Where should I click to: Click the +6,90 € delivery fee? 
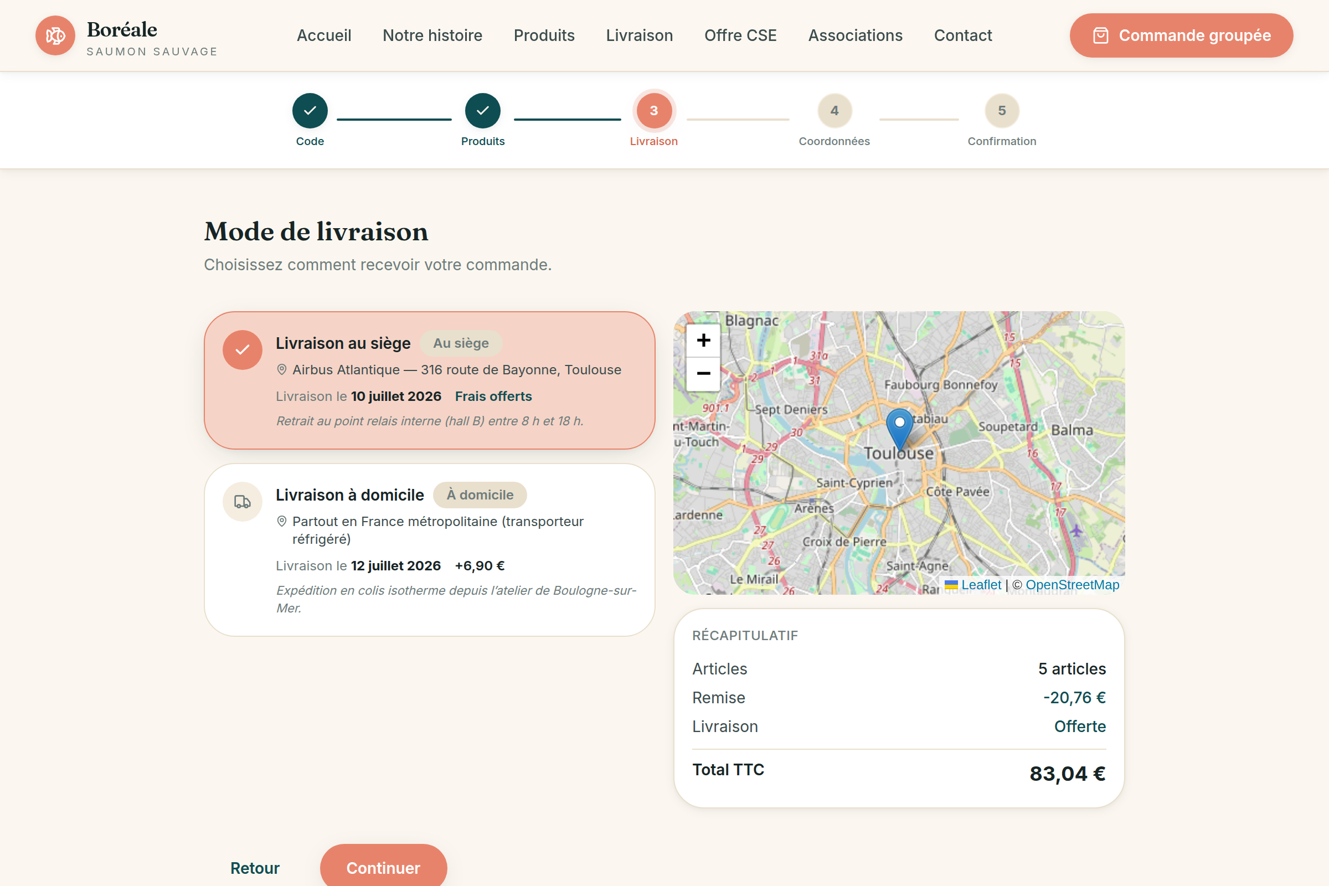[480, 566]
